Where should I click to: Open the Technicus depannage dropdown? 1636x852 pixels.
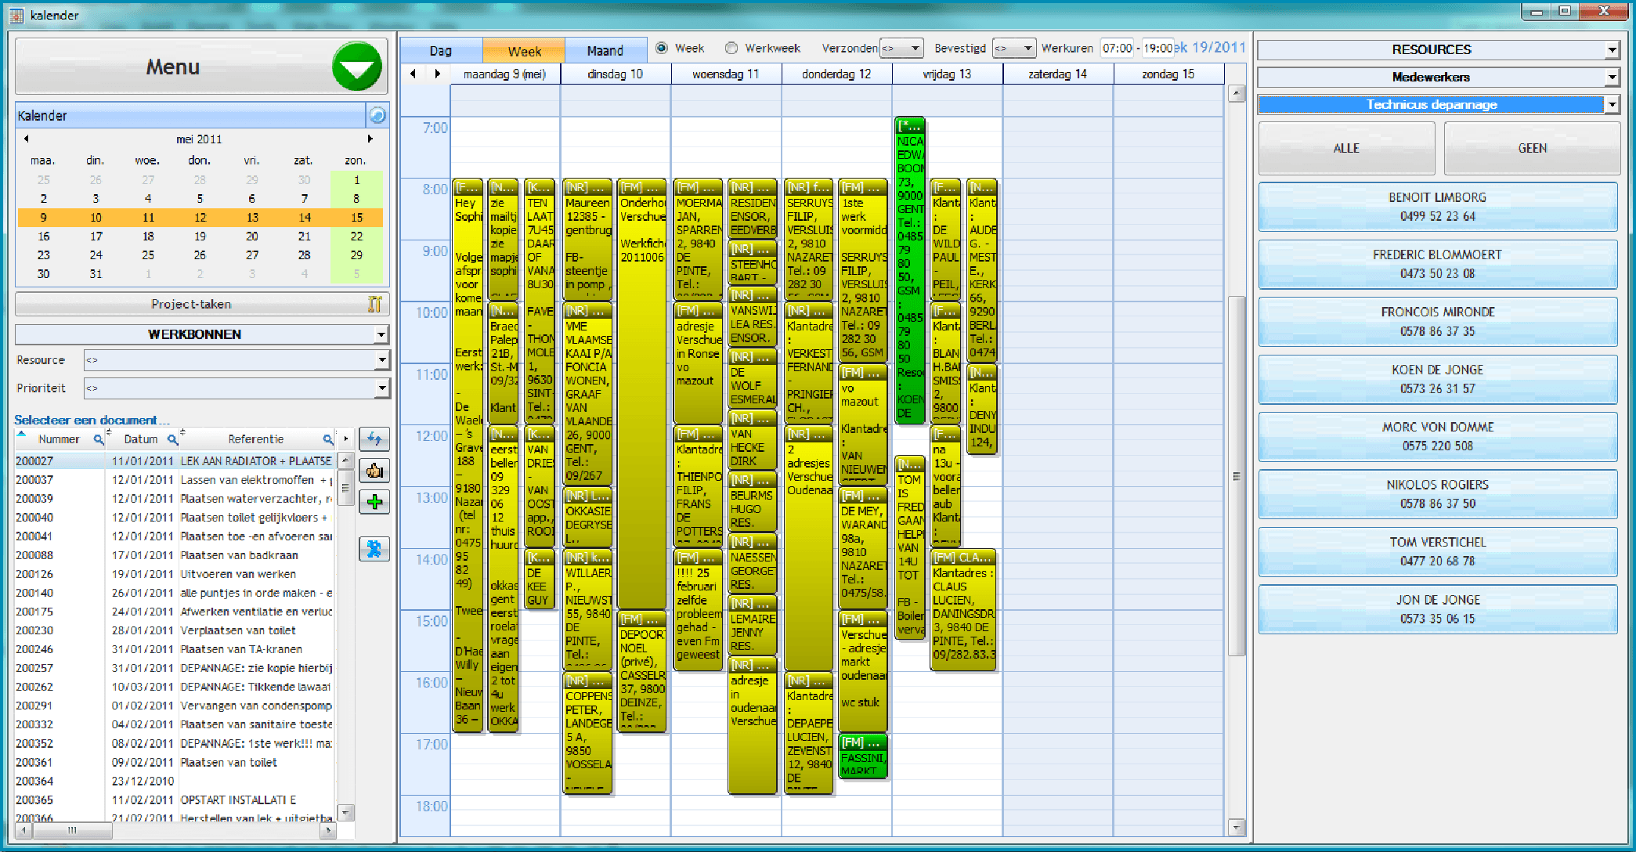coord(1612,104)
